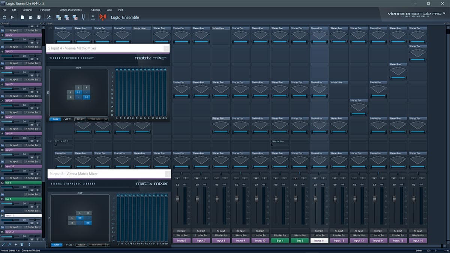450x253 pixels.
Task: Open the OUT 1 / OUT 2 send slot
Action: pyautogui.click(x=64, y=141)
